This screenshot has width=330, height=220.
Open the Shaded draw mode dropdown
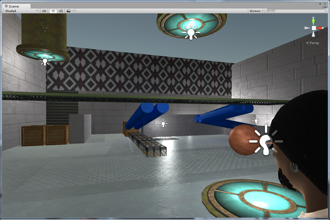[22, 11]
